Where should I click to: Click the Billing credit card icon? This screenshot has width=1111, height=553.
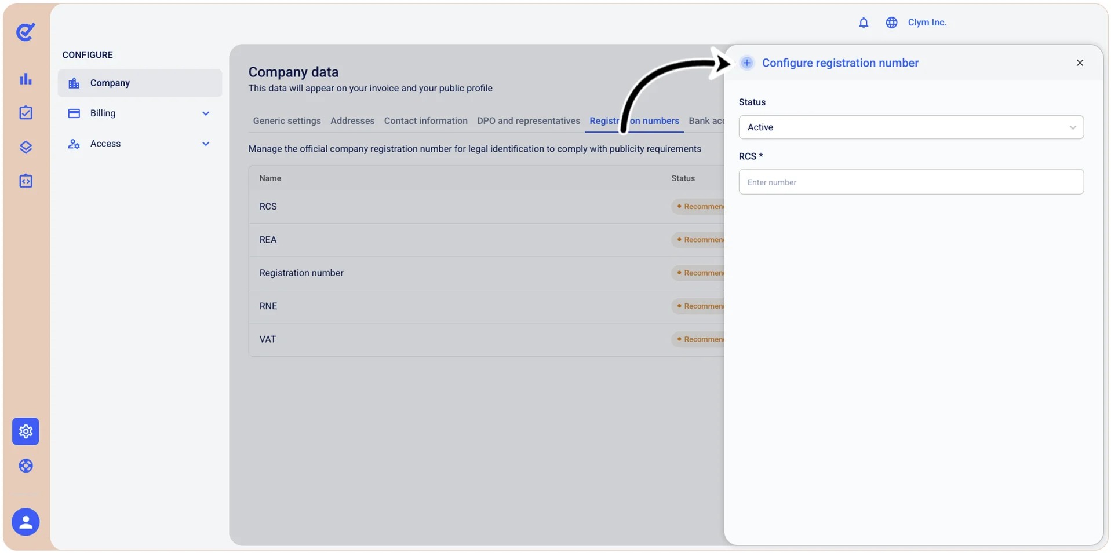click(x=74, y=113)
